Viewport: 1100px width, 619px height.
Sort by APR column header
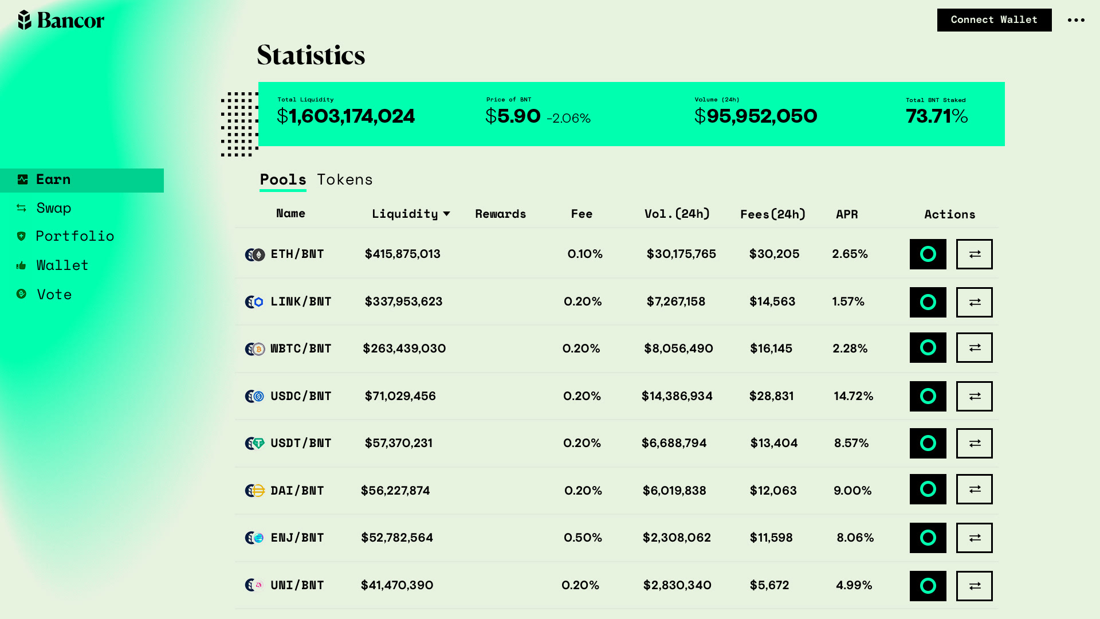(847, 214)
